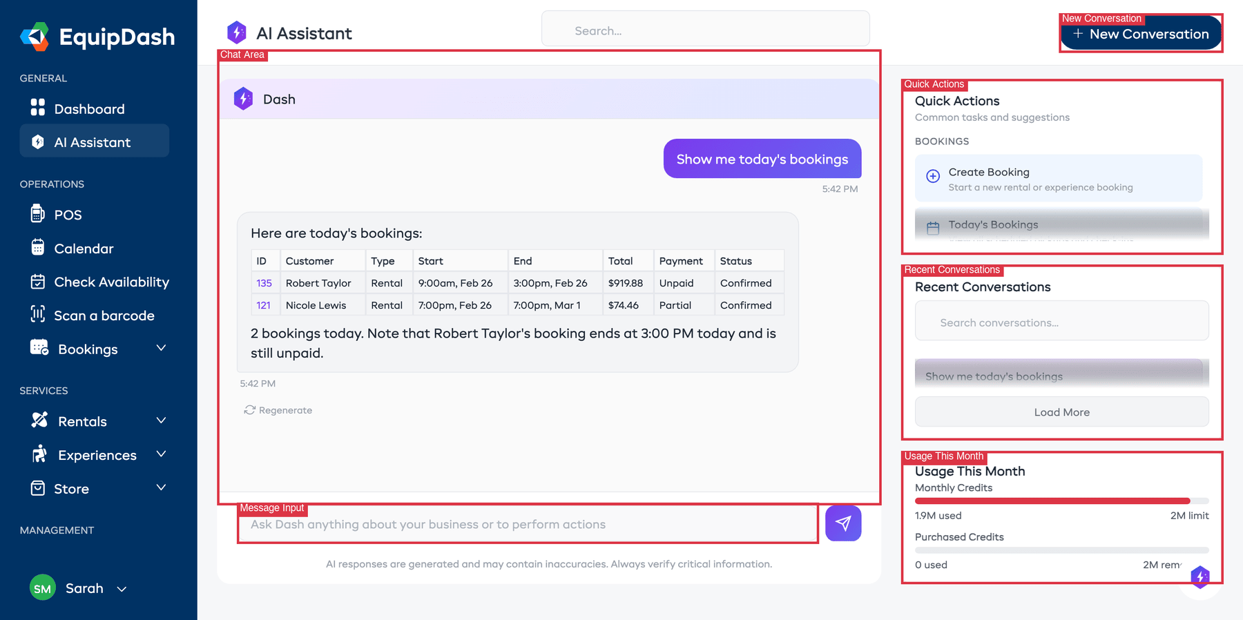Click the '$74.46' total cell
Viewport: 1243px width, 620px height.
coord(628,305)
